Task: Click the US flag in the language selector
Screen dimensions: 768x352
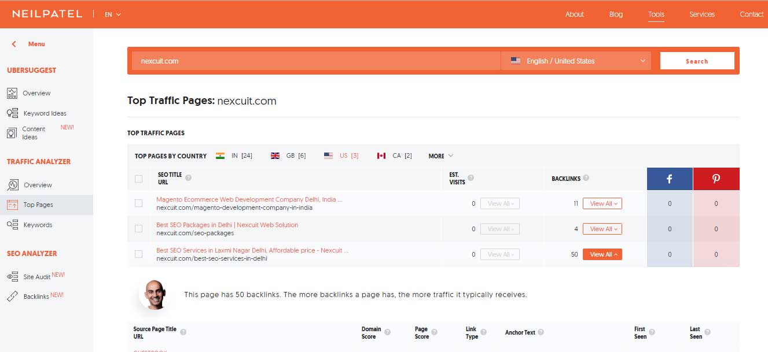Action: pyautogui.click(x=515, y=61)
